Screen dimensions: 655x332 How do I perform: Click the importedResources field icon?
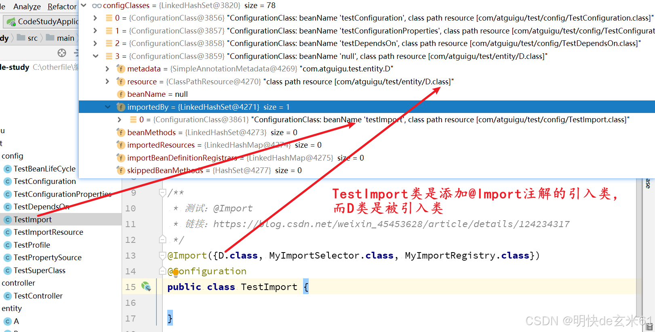click(x=121, y=145)
